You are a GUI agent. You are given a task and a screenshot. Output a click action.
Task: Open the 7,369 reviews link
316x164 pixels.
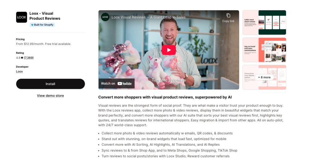pyautogui.click(x=29, y=58)
